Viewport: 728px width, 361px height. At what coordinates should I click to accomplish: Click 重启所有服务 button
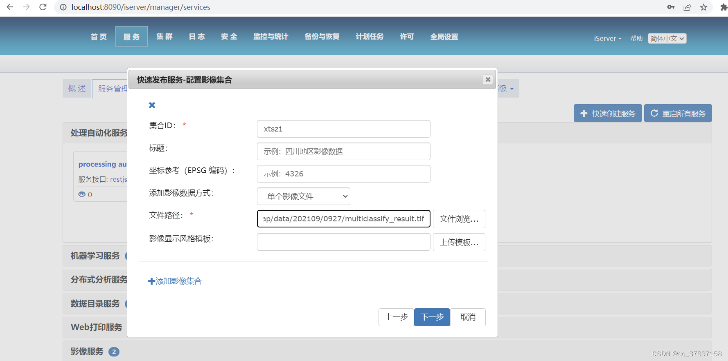click(x=678, y=113)
